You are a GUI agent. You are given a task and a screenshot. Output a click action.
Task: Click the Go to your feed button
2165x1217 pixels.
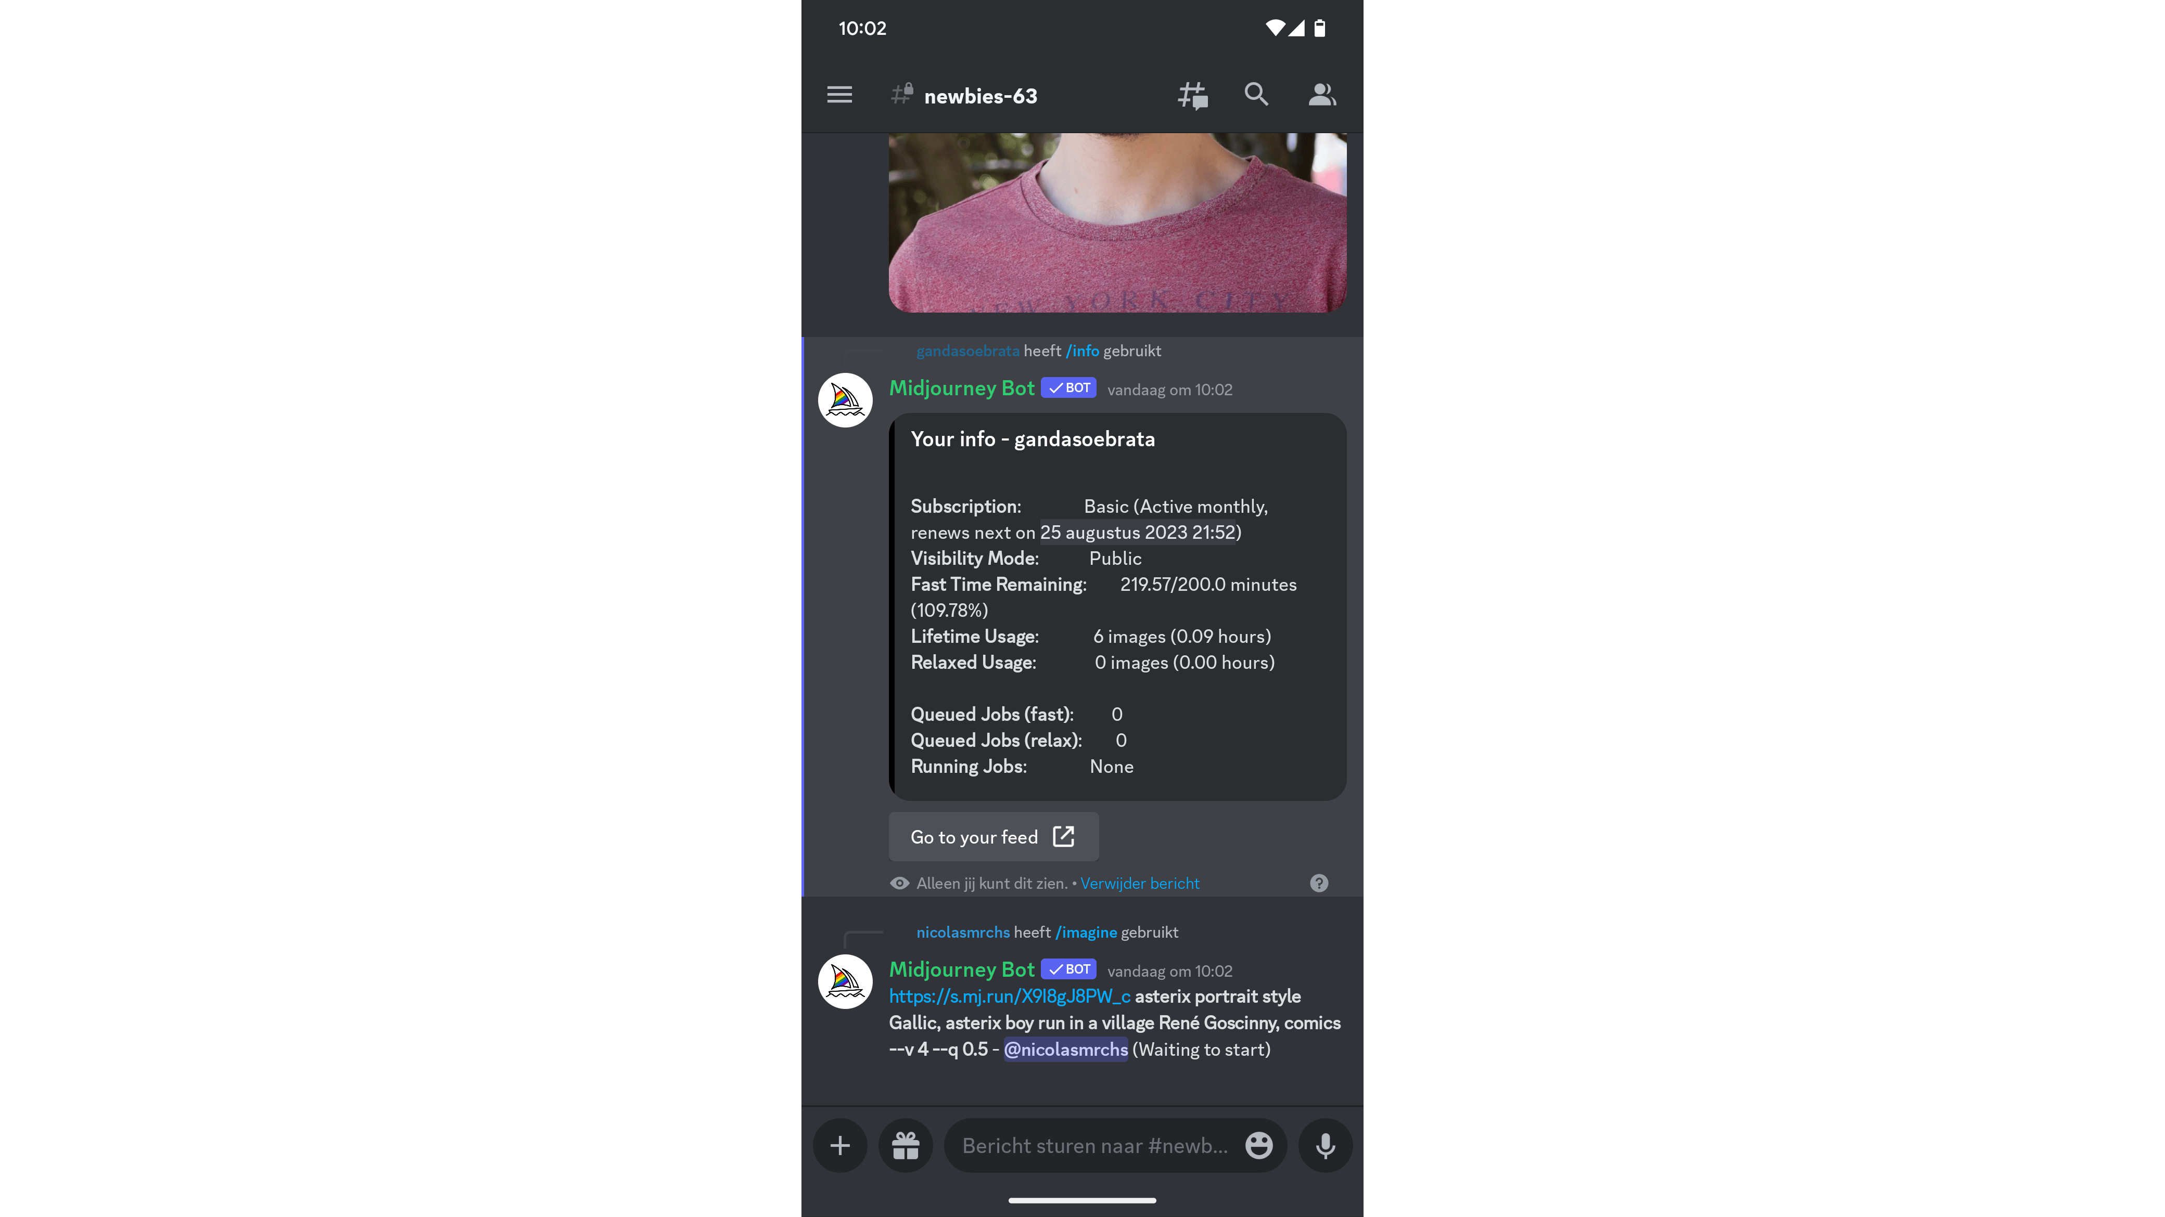994,836
